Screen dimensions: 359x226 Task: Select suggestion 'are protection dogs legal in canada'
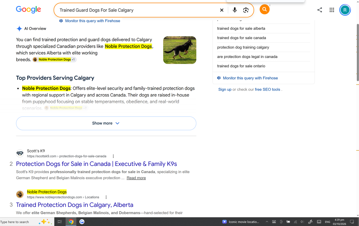pos(247,57)
